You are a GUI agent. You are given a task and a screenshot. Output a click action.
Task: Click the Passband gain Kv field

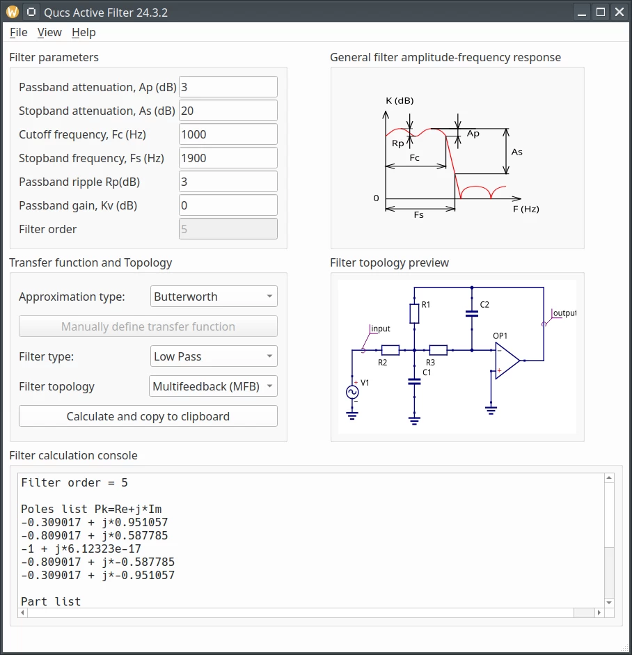228,205
